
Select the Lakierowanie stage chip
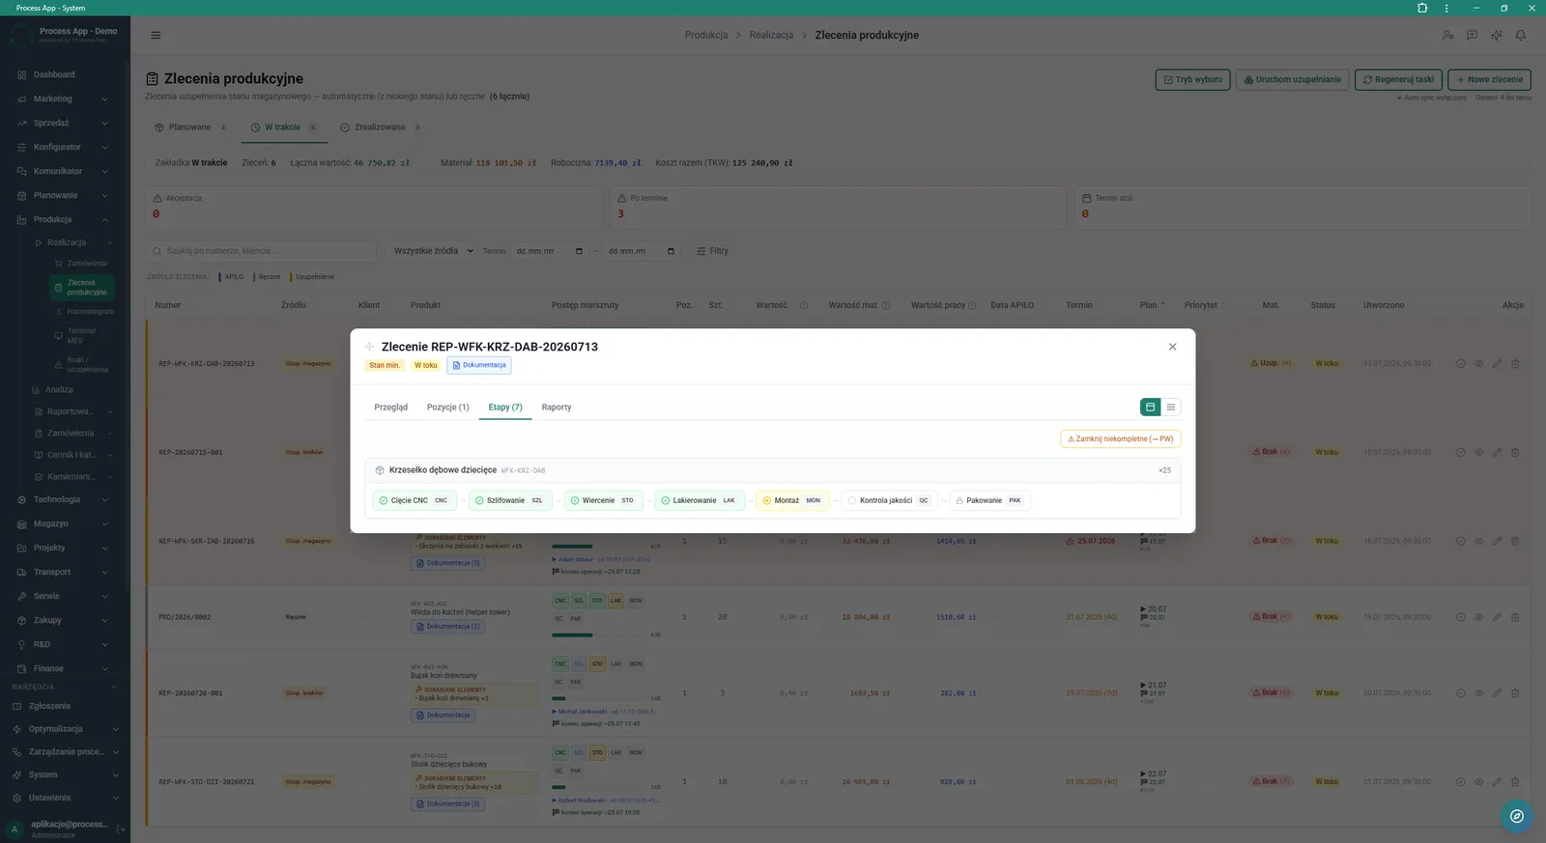(700, 500)
